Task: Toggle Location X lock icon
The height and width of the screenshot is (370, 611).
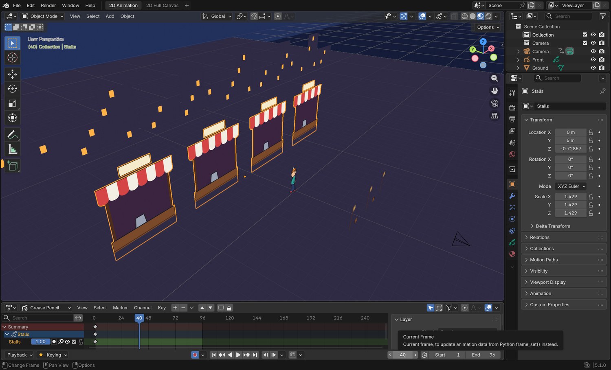Action: [x=591, y=132]
